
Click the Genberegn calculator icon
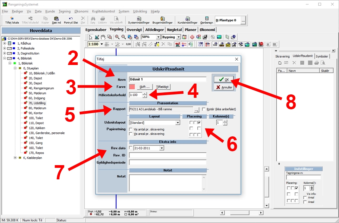point(206,20)
